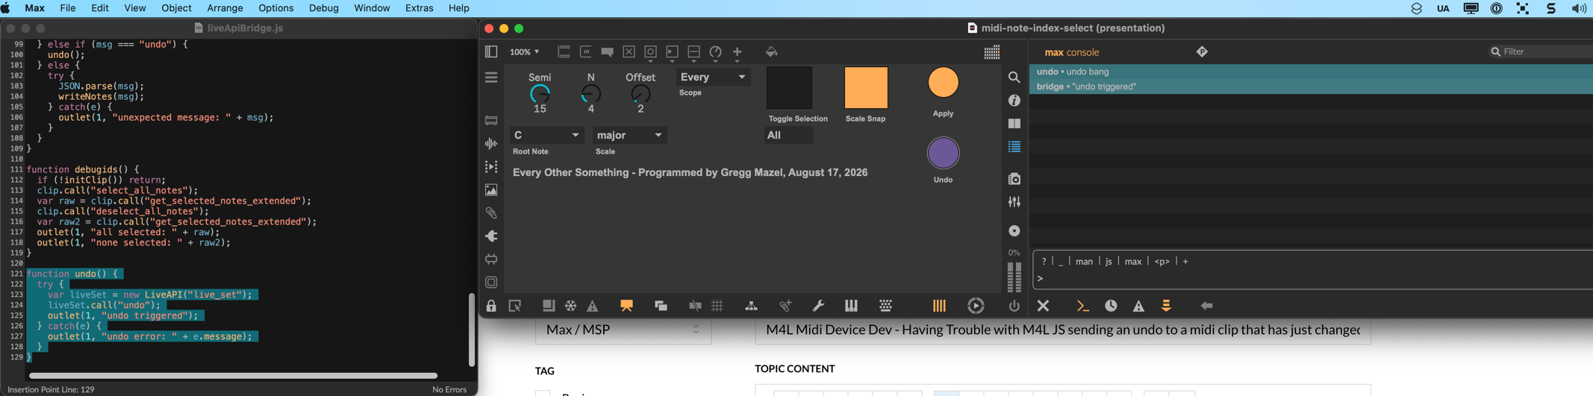Open parameters mixer sliders icon

[x=1014, y=202]
